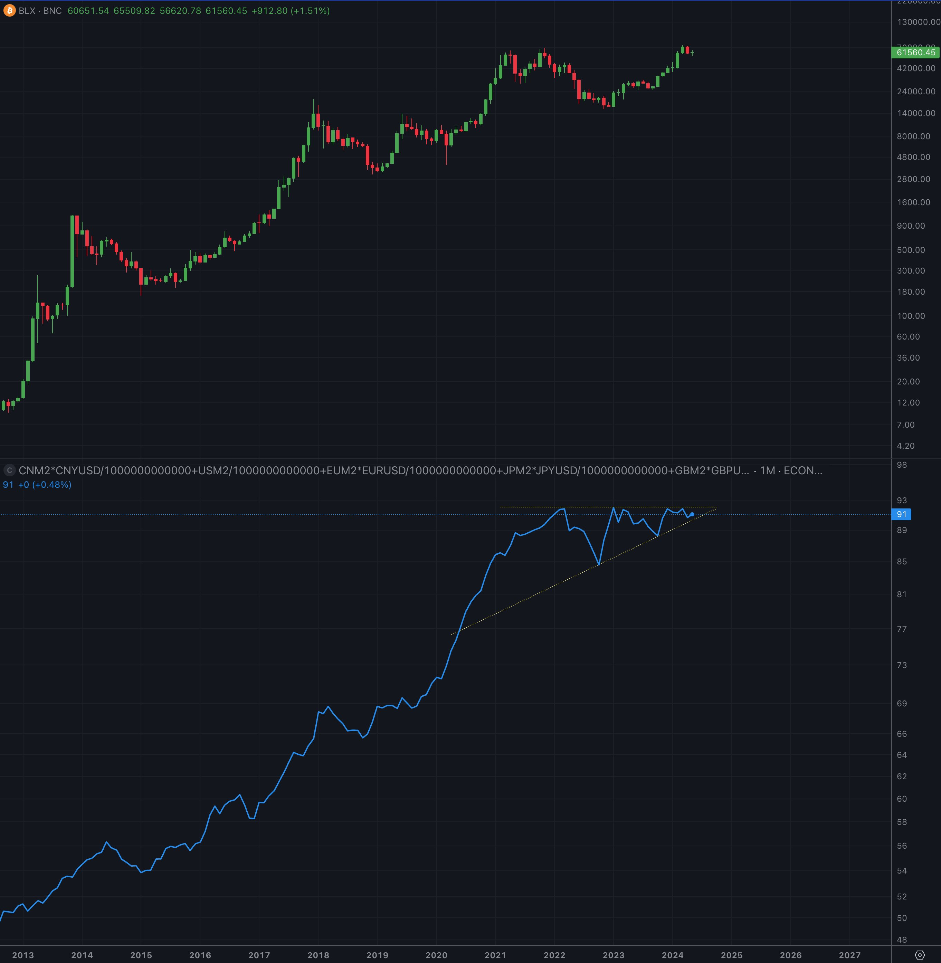Click the blue 91 value label on axis
Image resolution: width=941 pixels, height=963 pixels.
902,514
